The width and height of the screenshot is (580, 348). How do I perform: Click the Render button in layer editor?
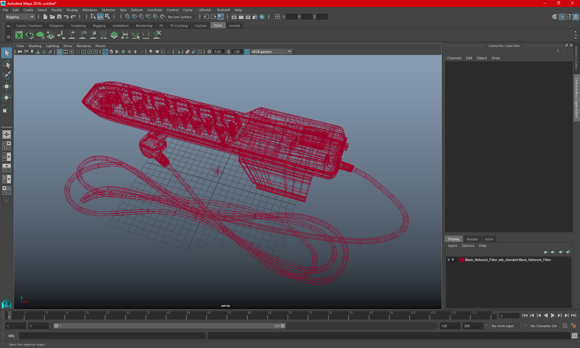point(472,239)
